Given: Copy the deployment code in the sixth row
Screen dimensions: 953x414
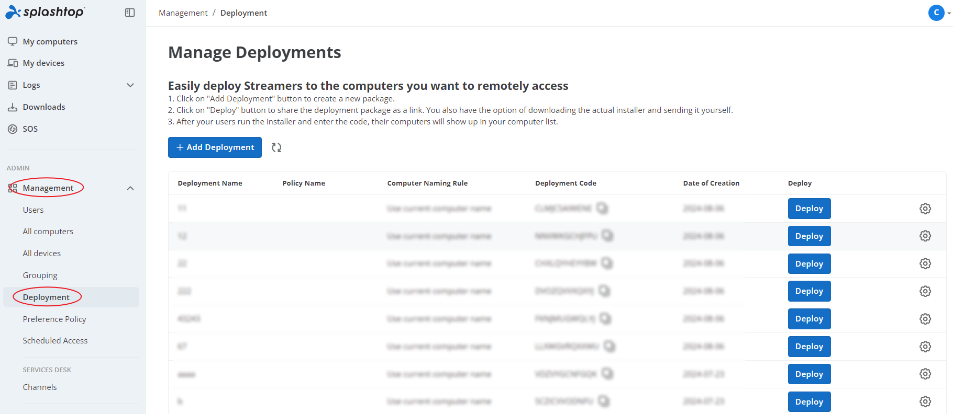Looking at the screenshot, I should 610,346.
